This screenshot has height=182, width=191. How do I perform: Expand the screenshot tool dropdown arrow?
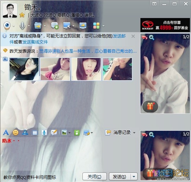92,133
